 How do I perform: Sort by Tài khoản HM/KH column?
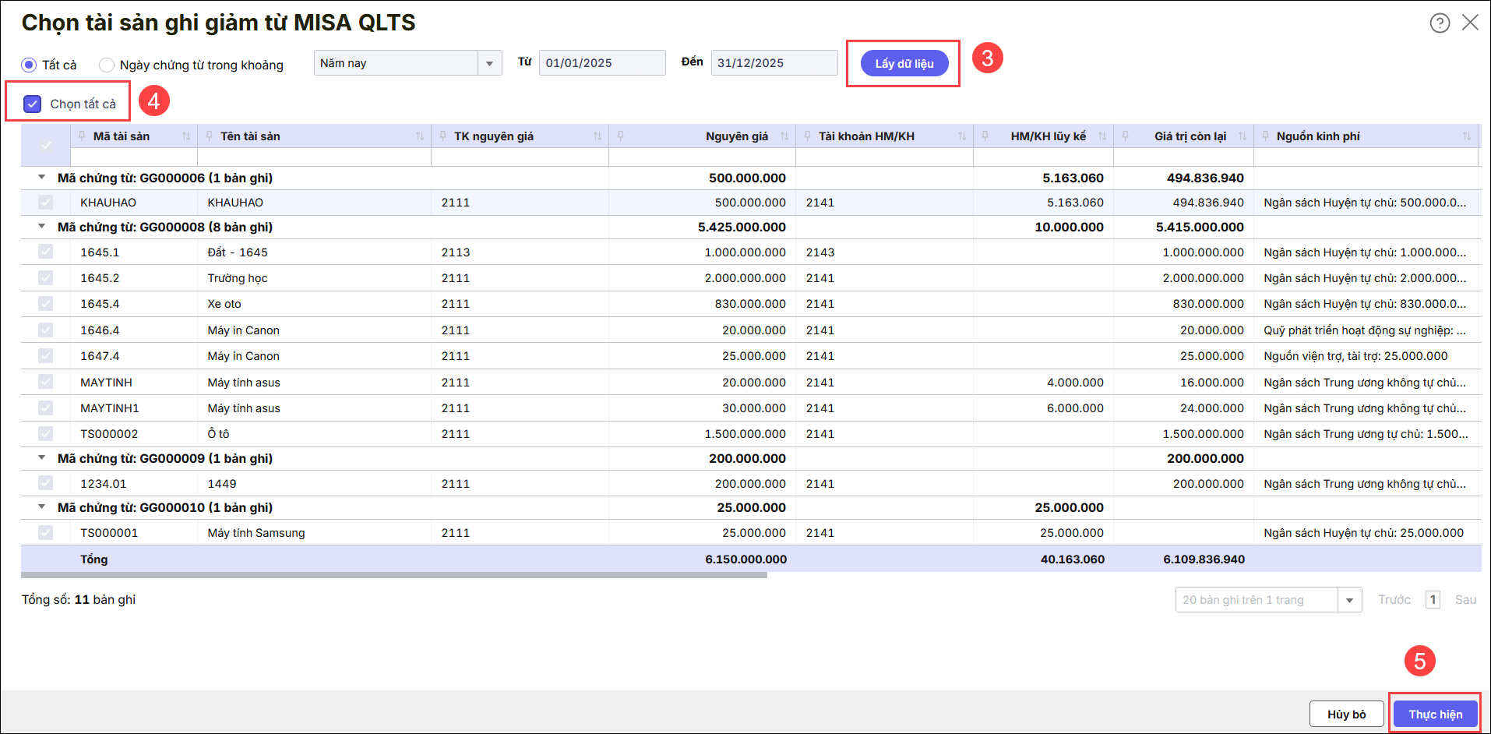point(962,136)
